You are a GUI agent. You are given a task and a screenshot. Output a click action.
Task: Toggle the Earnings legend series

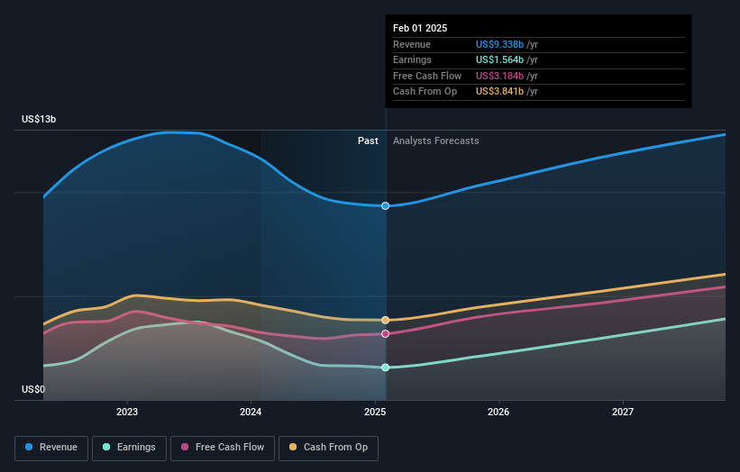point(129,448)
